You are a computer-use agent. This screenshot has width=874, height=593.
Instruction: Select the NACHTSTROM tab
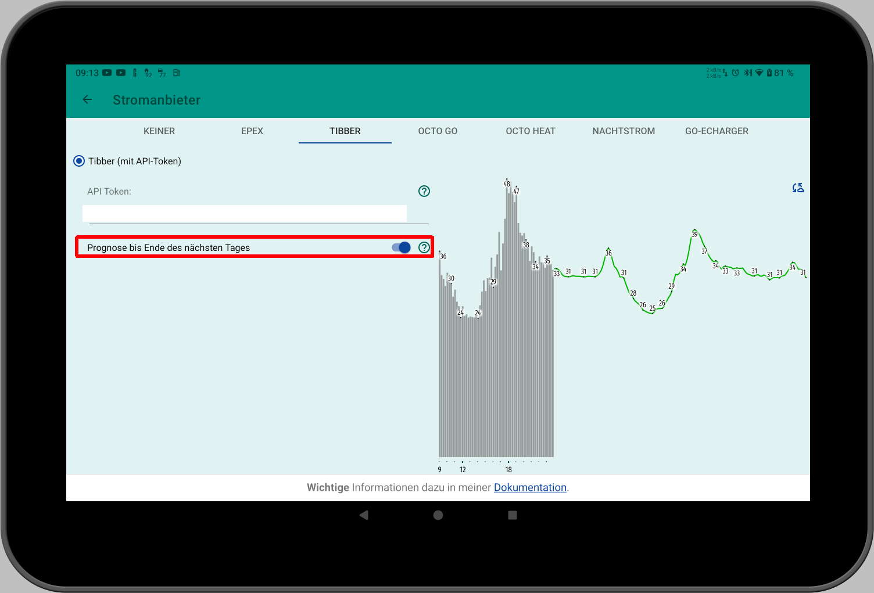[x=624, y=131]
